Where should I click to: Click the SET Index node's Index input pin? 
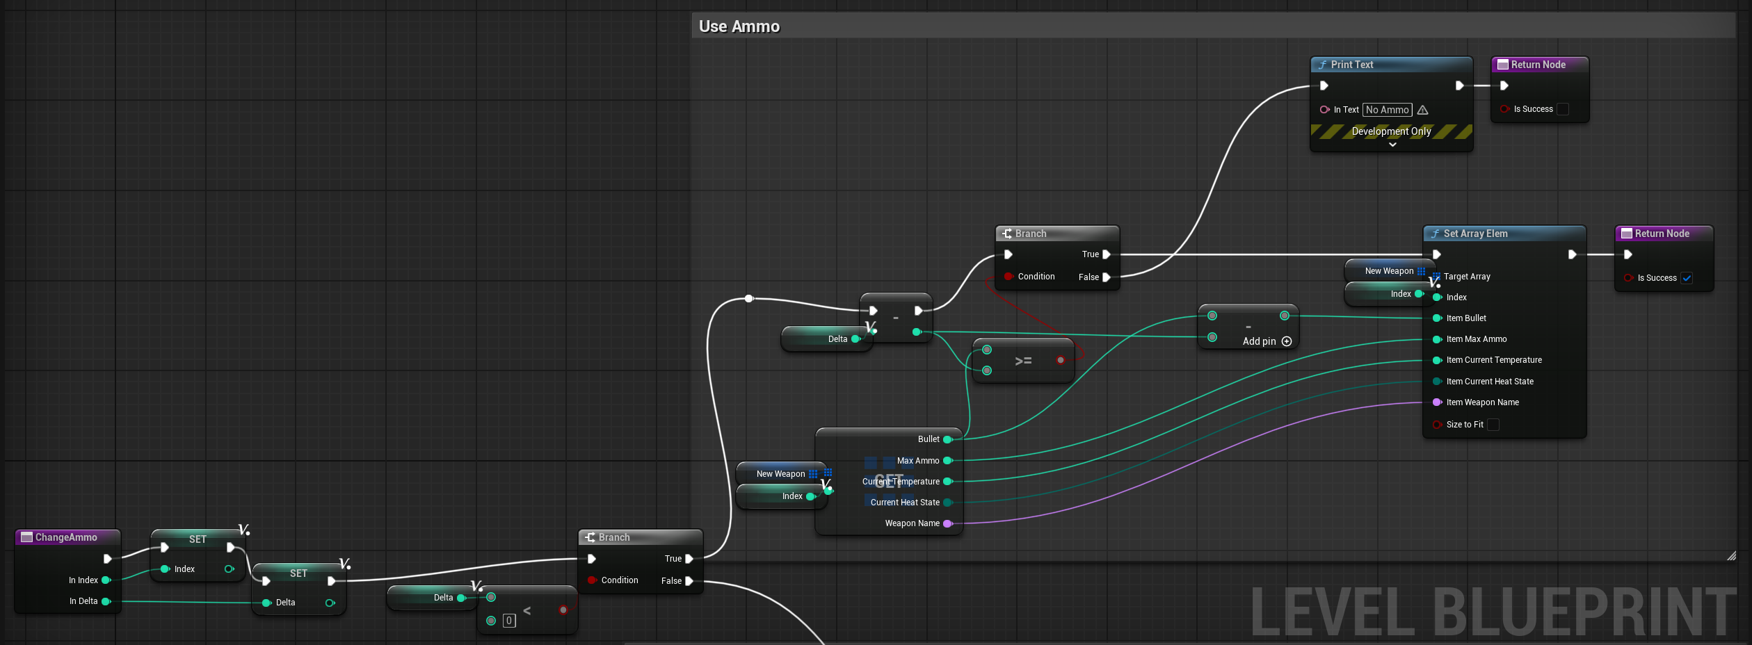pyautogui.click(x=166, y=569)
